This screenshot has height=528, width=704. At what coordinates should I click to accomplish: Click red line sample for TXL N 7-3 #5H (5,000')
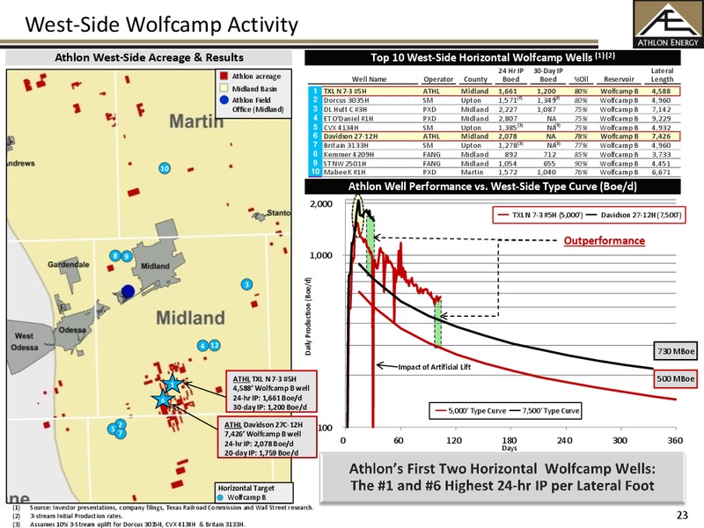click(503, 215)
